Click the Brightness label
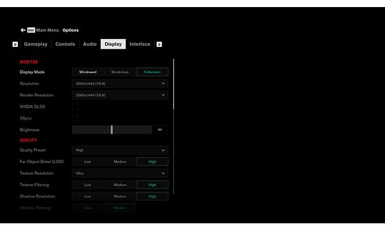 point(30,130)
